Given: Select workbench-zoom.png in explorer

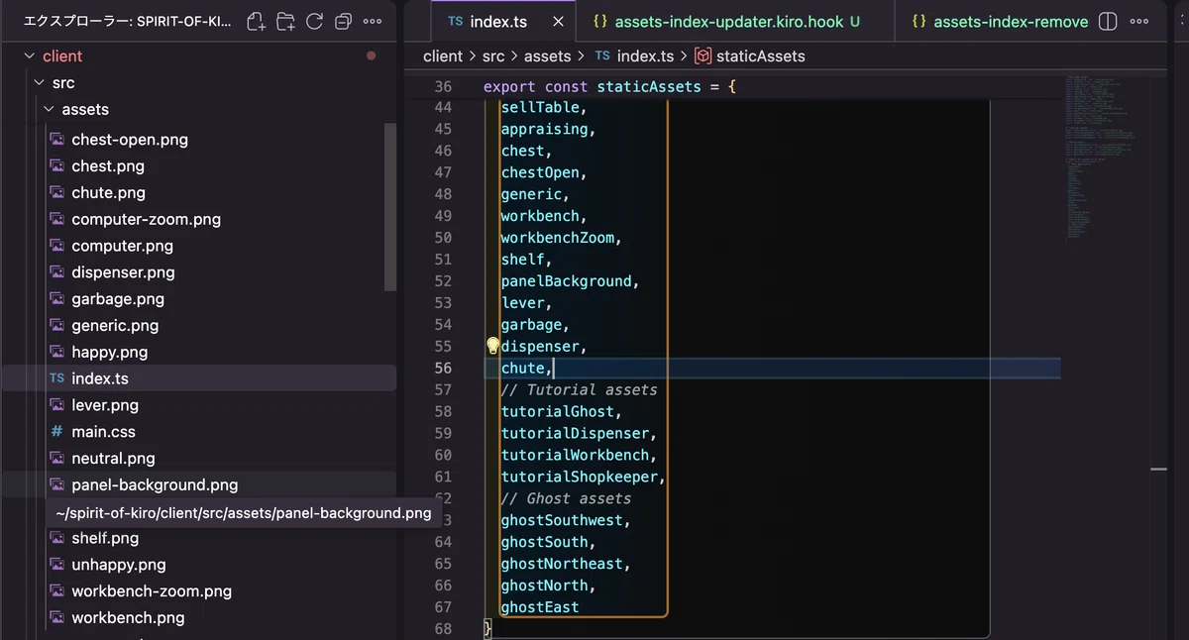Looking at the screenshot, I should pos(152,591).
